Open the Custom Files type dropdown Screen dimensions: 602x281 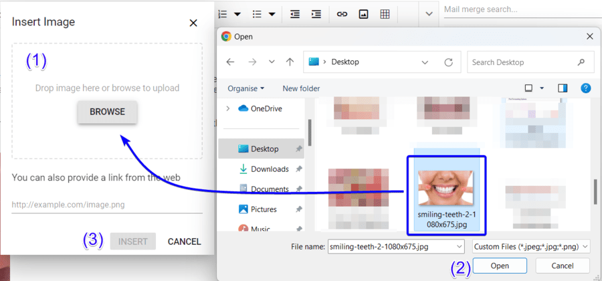pos(530,246)
